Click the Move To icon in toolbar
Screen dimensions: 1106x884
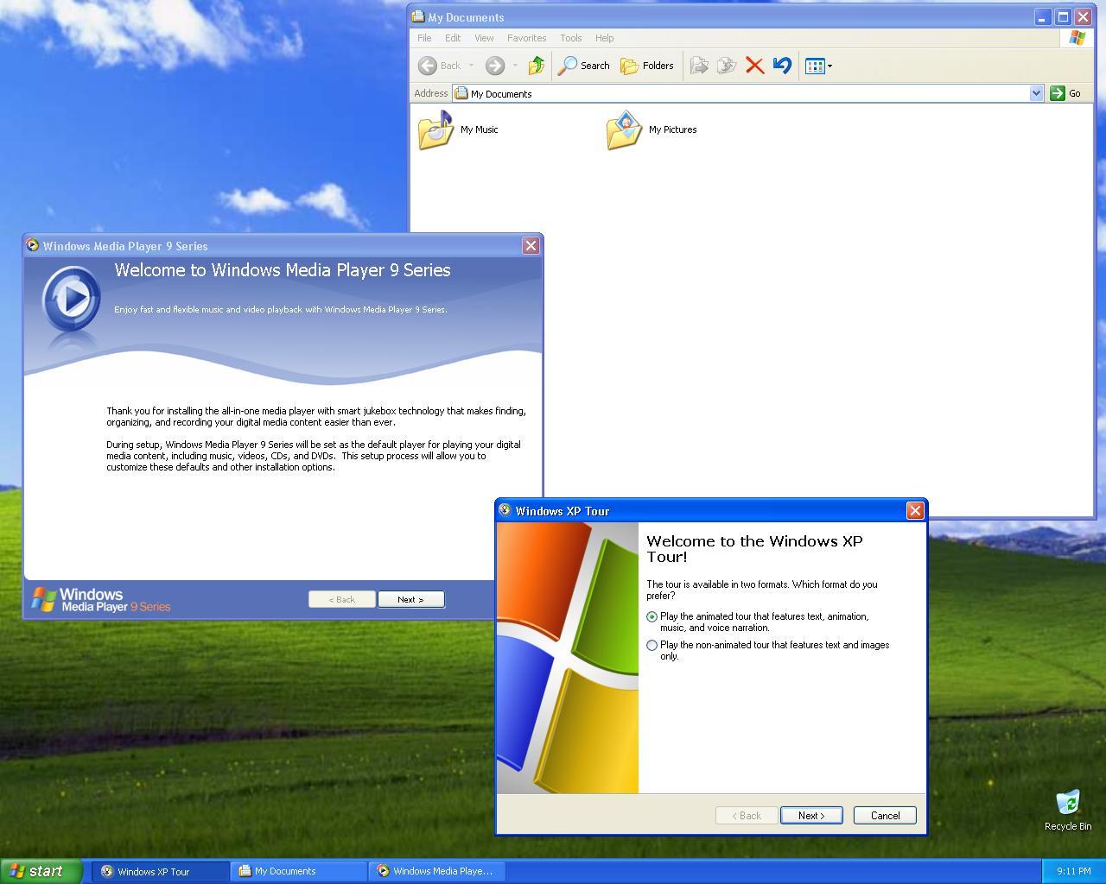coord(699,66)
